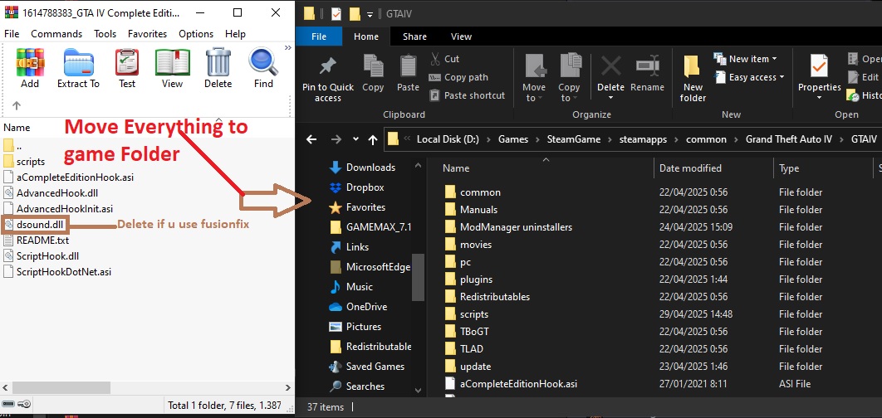This screenshot has height=418, width=882.
Task: Open the WinRAR Favorites menu
Action: point(147,34)
